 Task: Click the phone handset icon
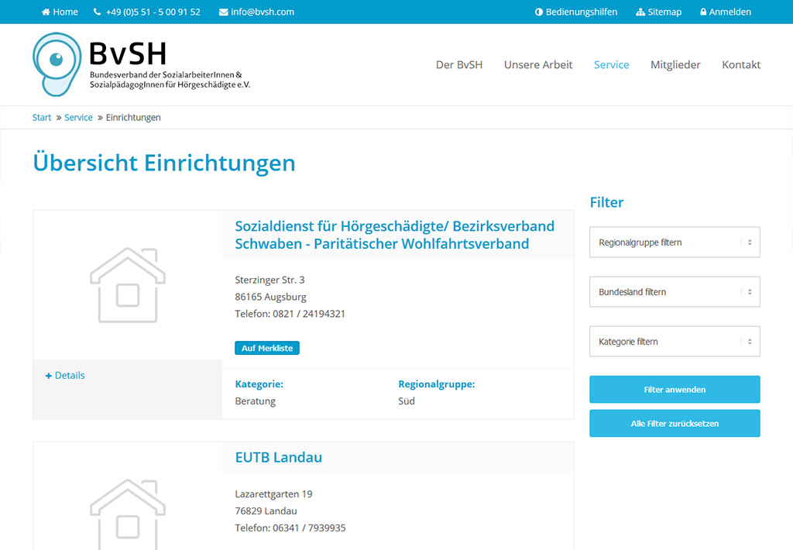click(97, 12)
